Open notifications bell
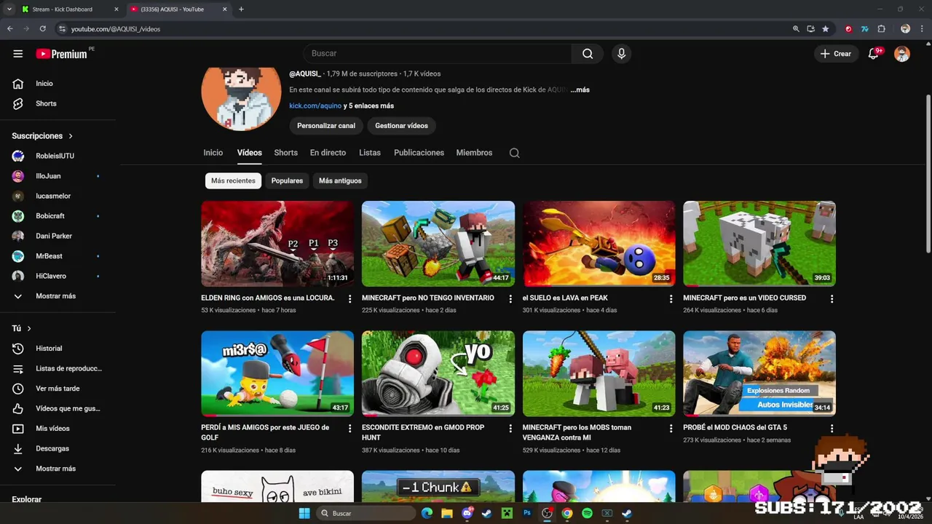 874,54
